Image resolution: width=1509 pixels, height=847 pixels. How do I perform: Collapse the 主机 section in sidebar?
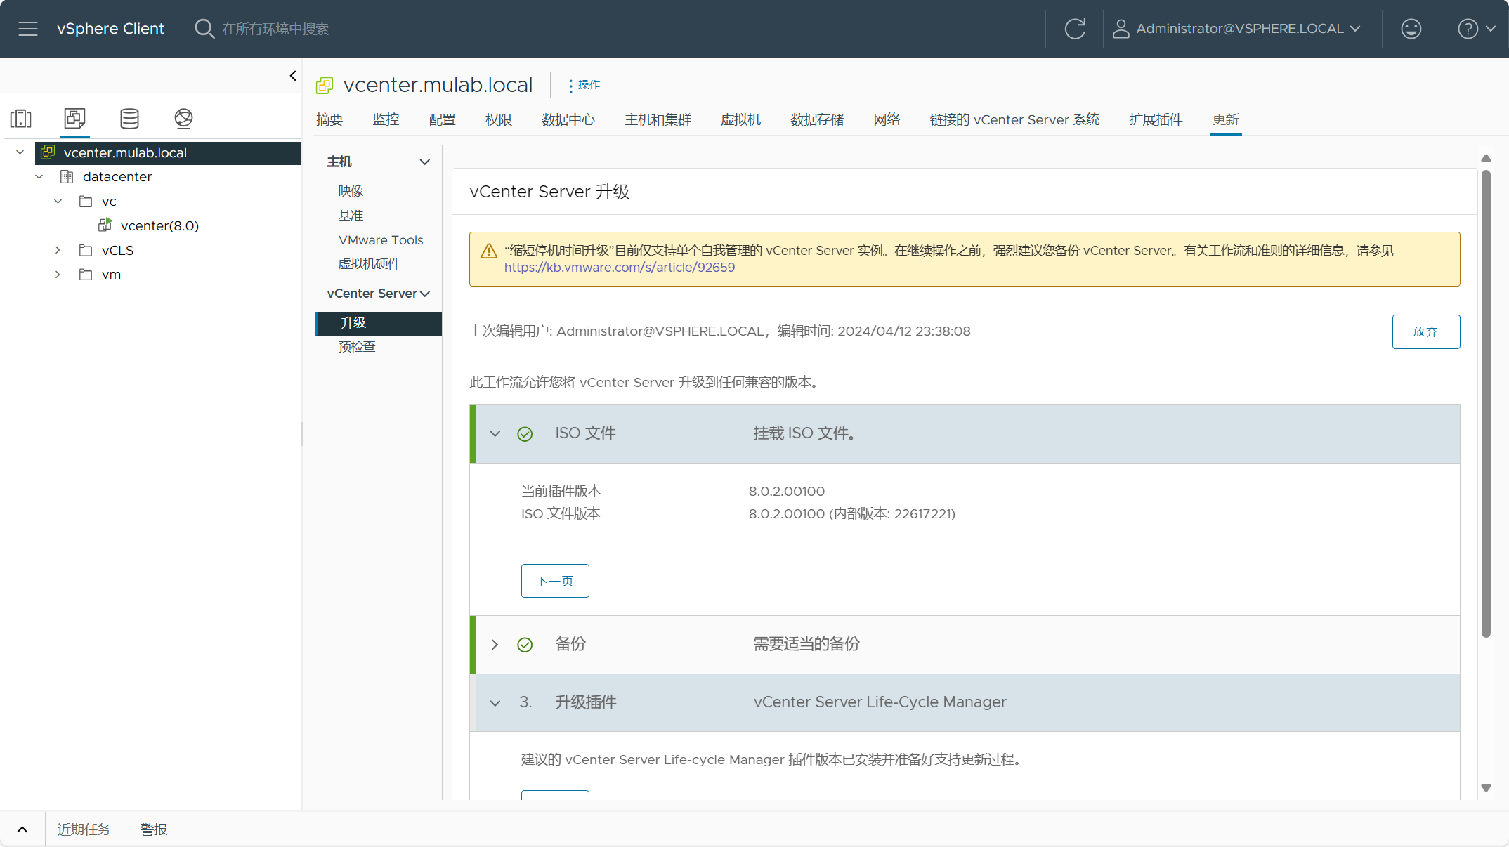[425, 162]
